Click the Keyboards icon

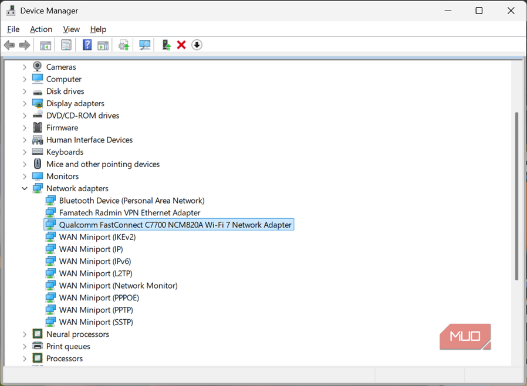38,151
